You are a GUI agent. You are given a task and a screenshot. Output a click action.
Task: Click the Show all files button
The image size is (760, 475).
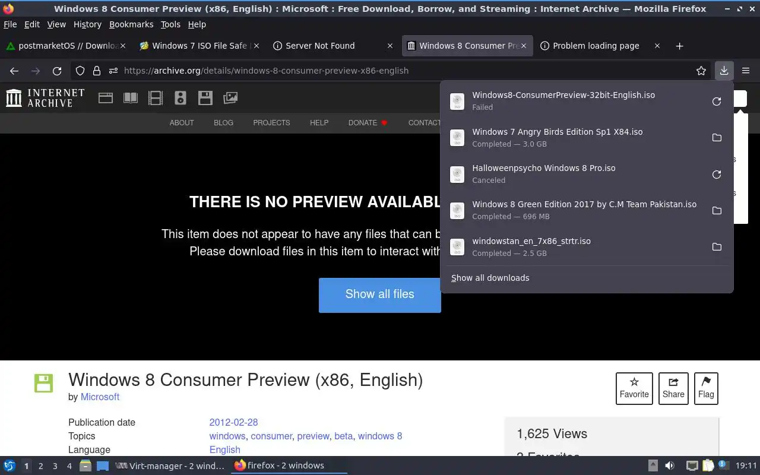(x=380, y=294)
